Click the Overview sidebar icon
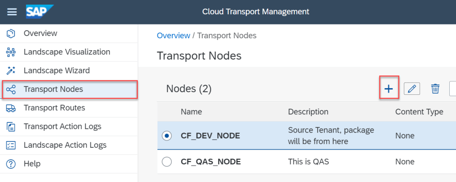 tap(11, 33)
